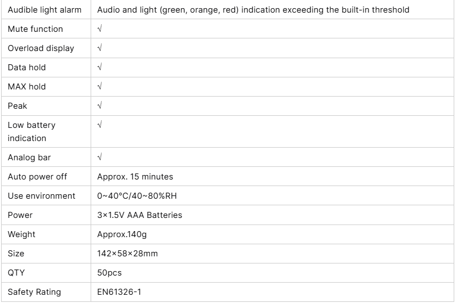Select the checkmark in the Peak row
Image resolution: width=457 pixels, height=303 pixels.
click(x=99, y=105)
